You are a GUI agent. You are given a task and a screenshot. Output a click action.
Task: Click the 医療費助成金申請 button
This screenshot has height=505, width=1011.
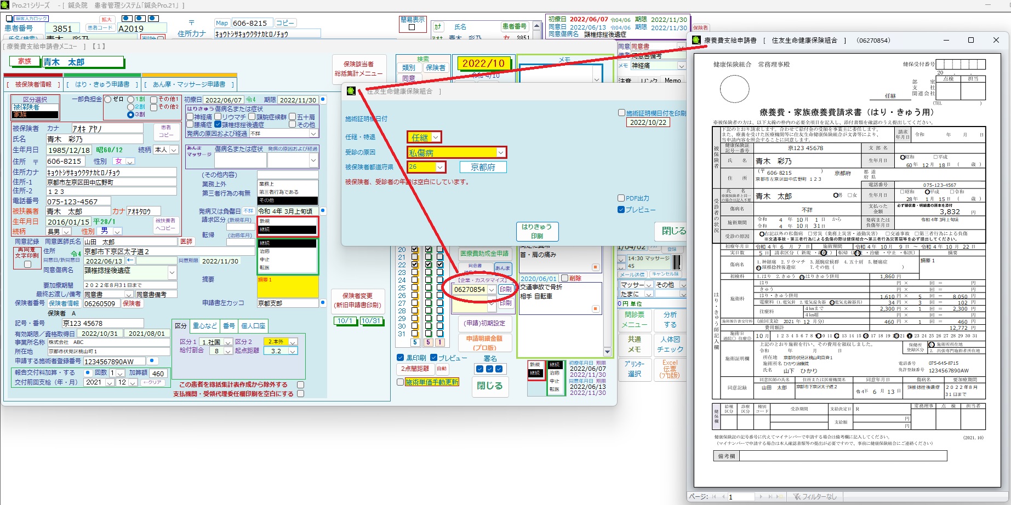point(484,254)
